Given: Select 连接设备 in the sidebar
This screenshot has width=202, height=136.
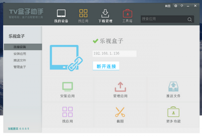Looking at the screenshot, I should (20, 47).
